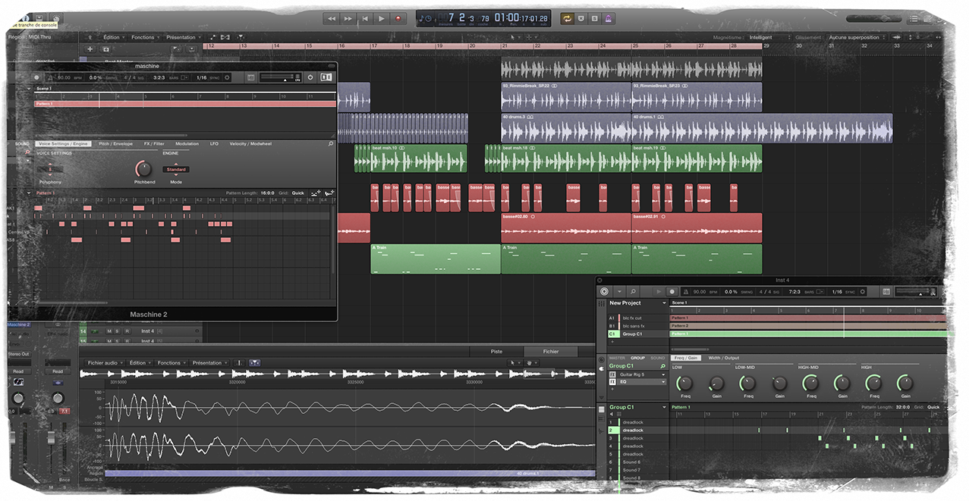Switch to the Fichier tab
The height and width of the screenshot is (501, 969).
click(x=551, y=352)
